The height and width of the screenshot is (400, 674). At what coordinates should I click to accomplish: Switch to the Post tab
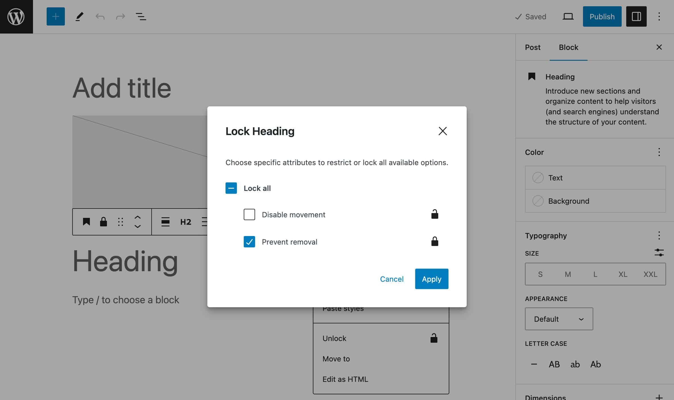pyautogui.click(x=533, y=47)
